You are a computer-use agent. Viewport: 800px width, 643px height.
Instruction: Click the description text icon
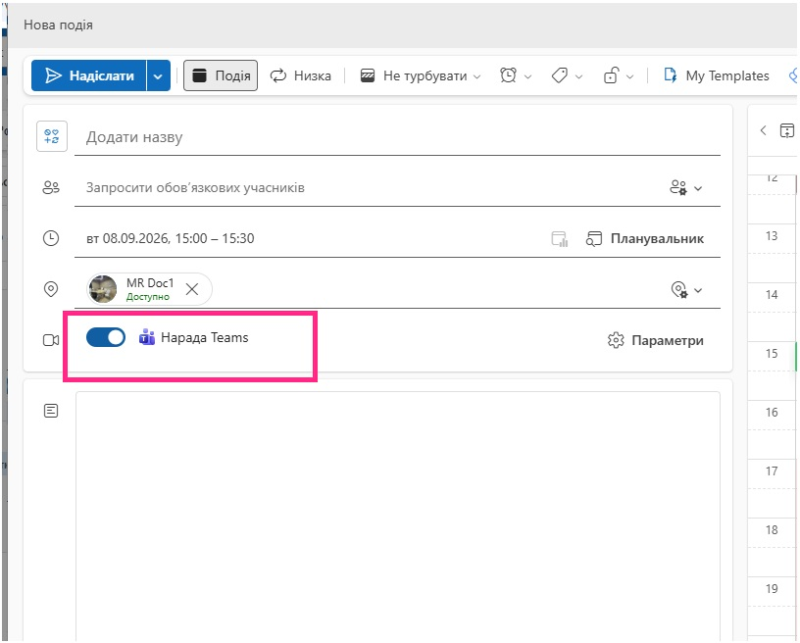51,411
